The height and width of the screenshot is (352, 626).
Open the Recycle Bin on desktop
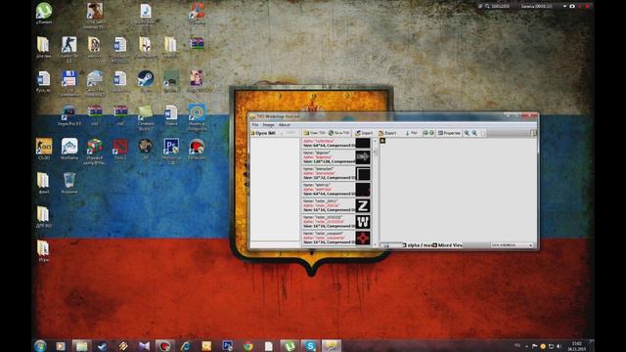[69, 183]
